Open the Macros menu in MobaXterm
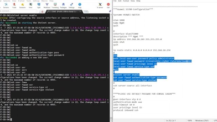This screenshot has height=122, width=217. (x=44, y=1)
